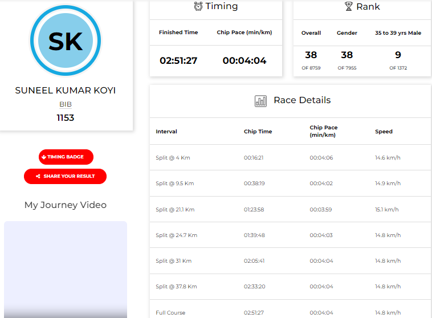Click the BIB label
Viewport: 432px width, 318px height.
(66, 104)
